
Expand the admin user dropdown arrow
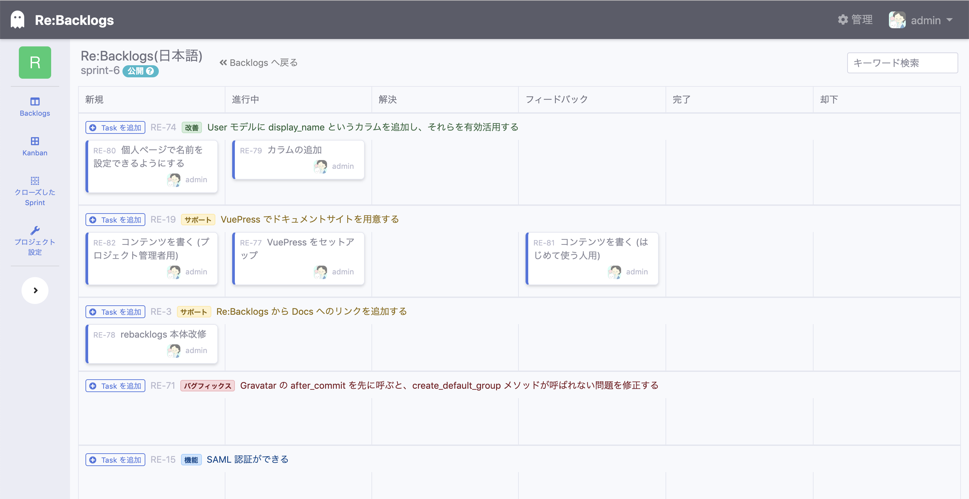click(949, 20)
